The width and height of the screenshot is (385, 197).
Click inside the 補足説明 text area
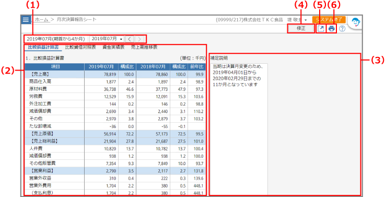click(239, 129)
